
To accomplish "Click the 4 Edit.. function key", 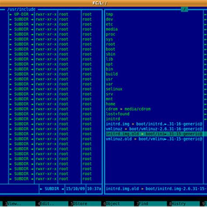I will (x=53, y=204).
